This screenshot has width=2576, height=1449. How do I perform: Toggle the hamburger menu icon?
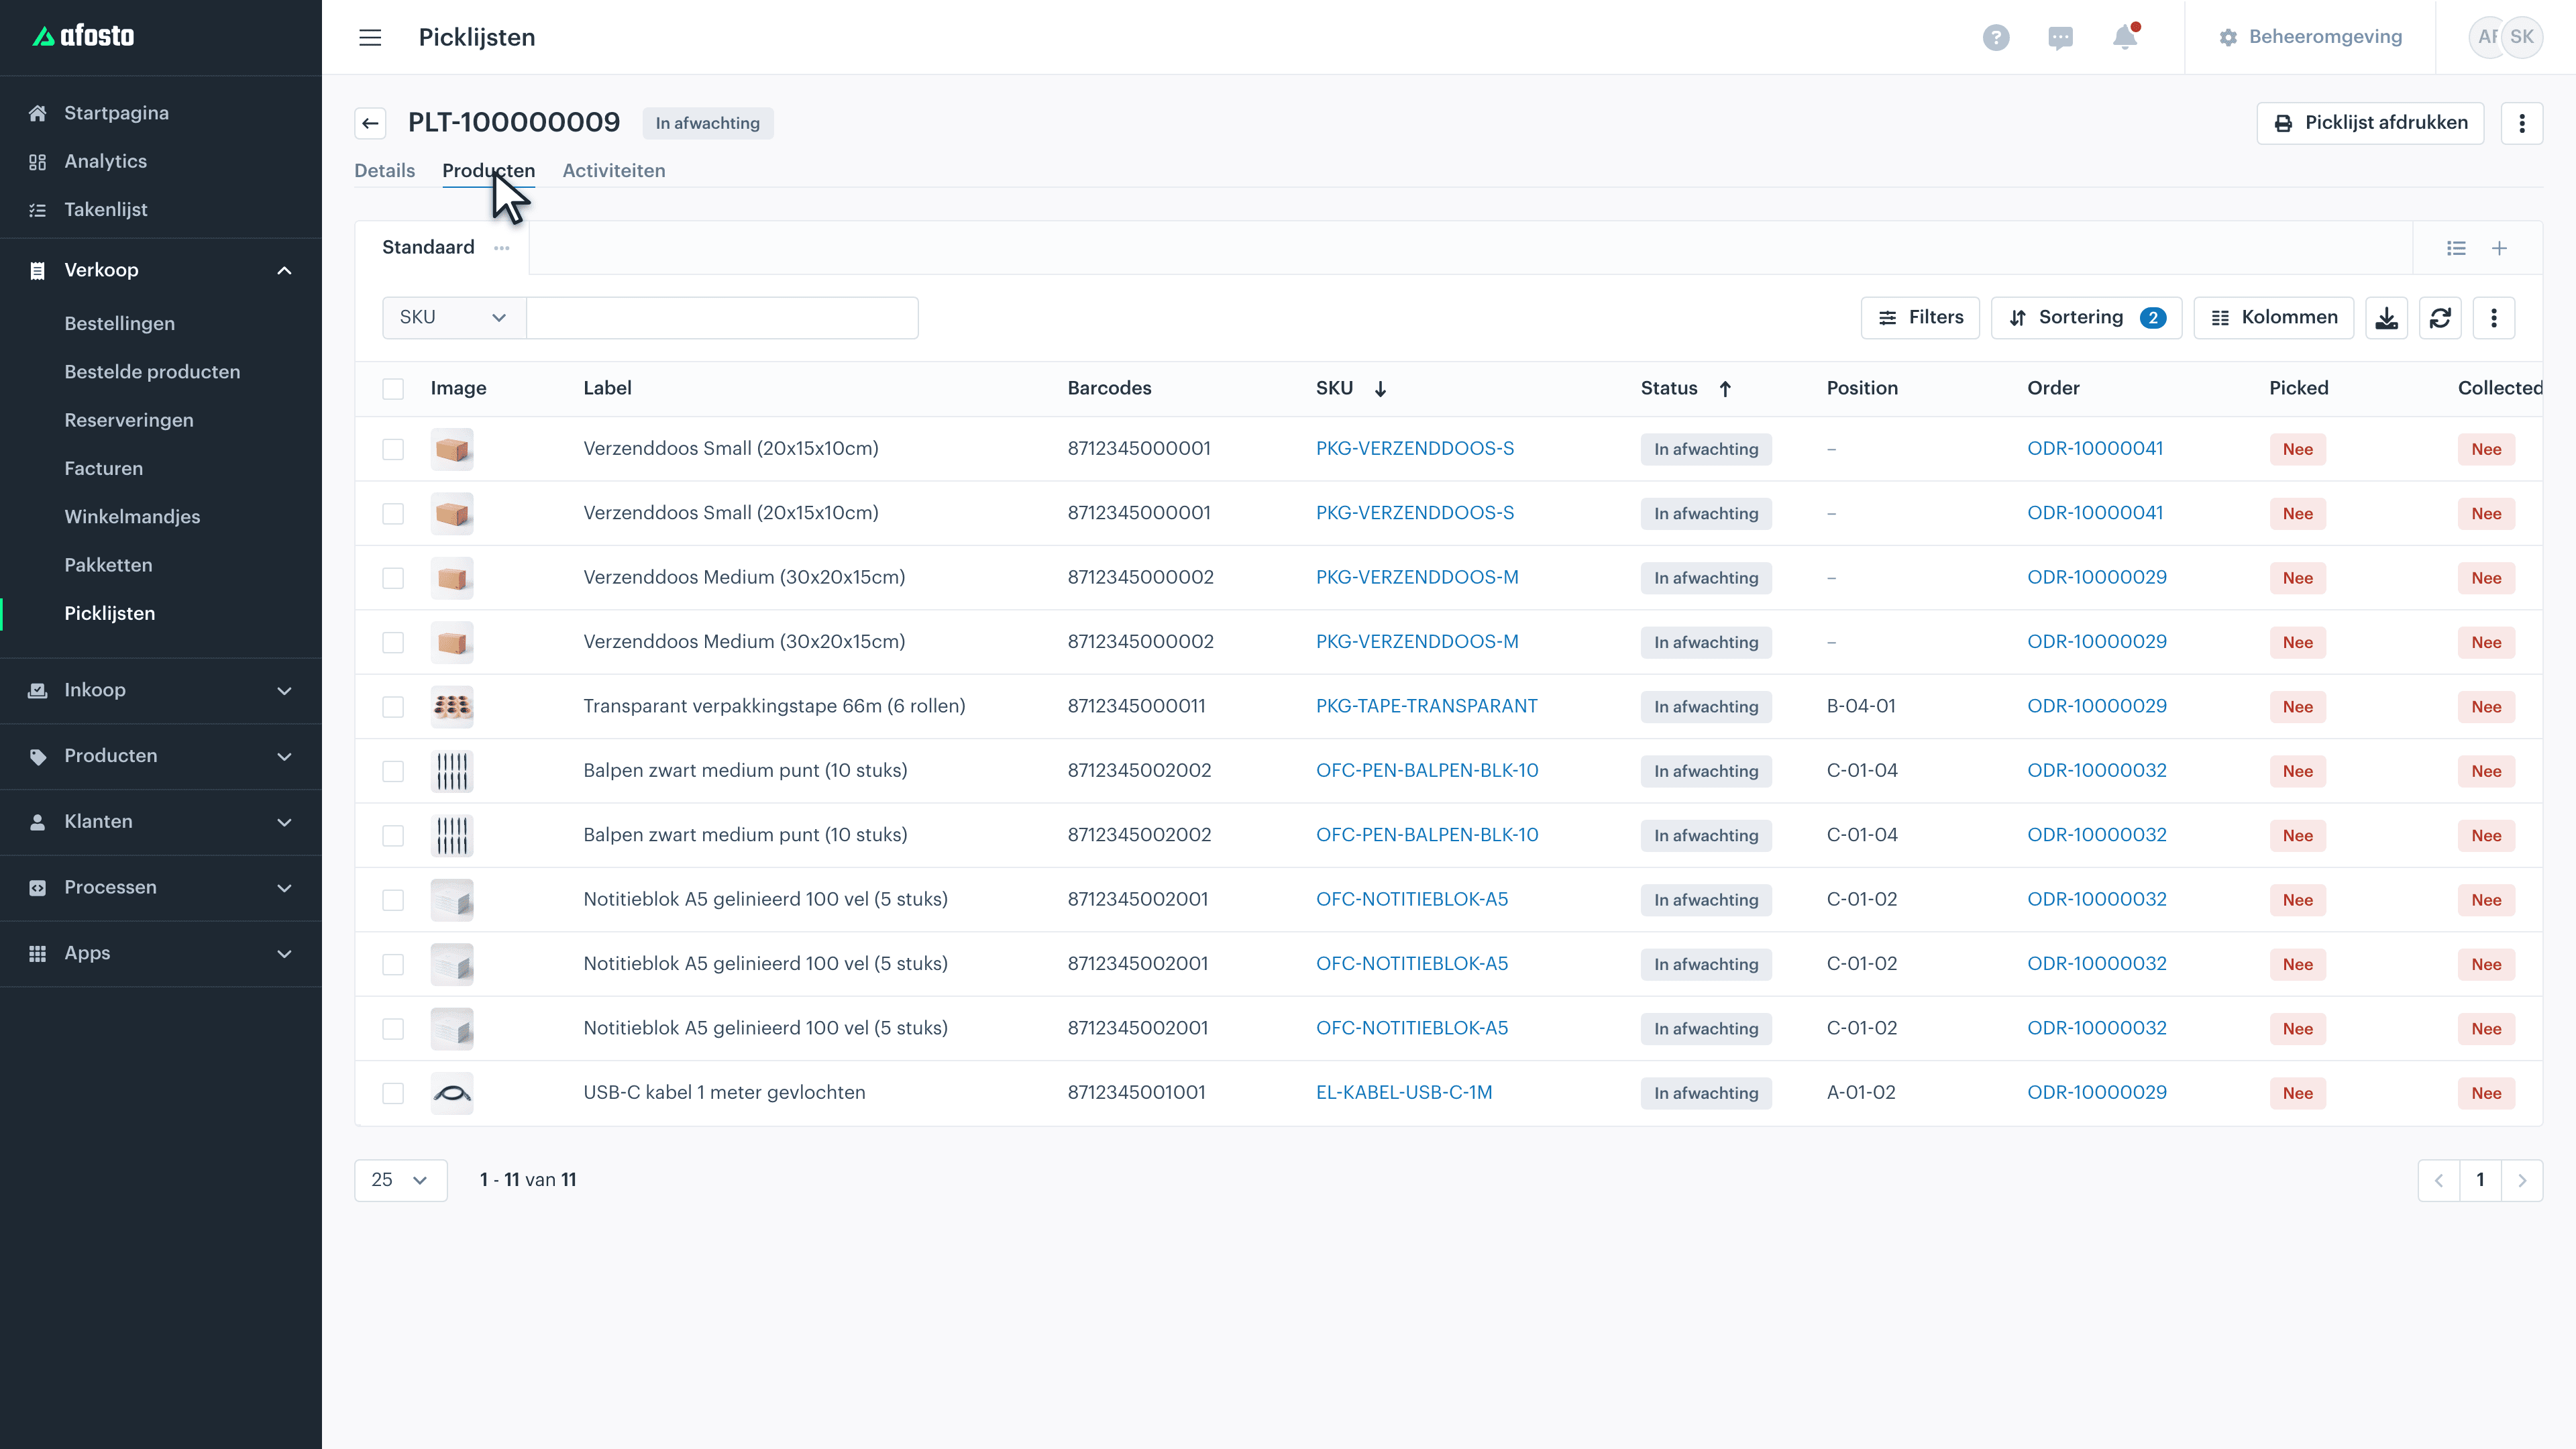tap(370, 37)
